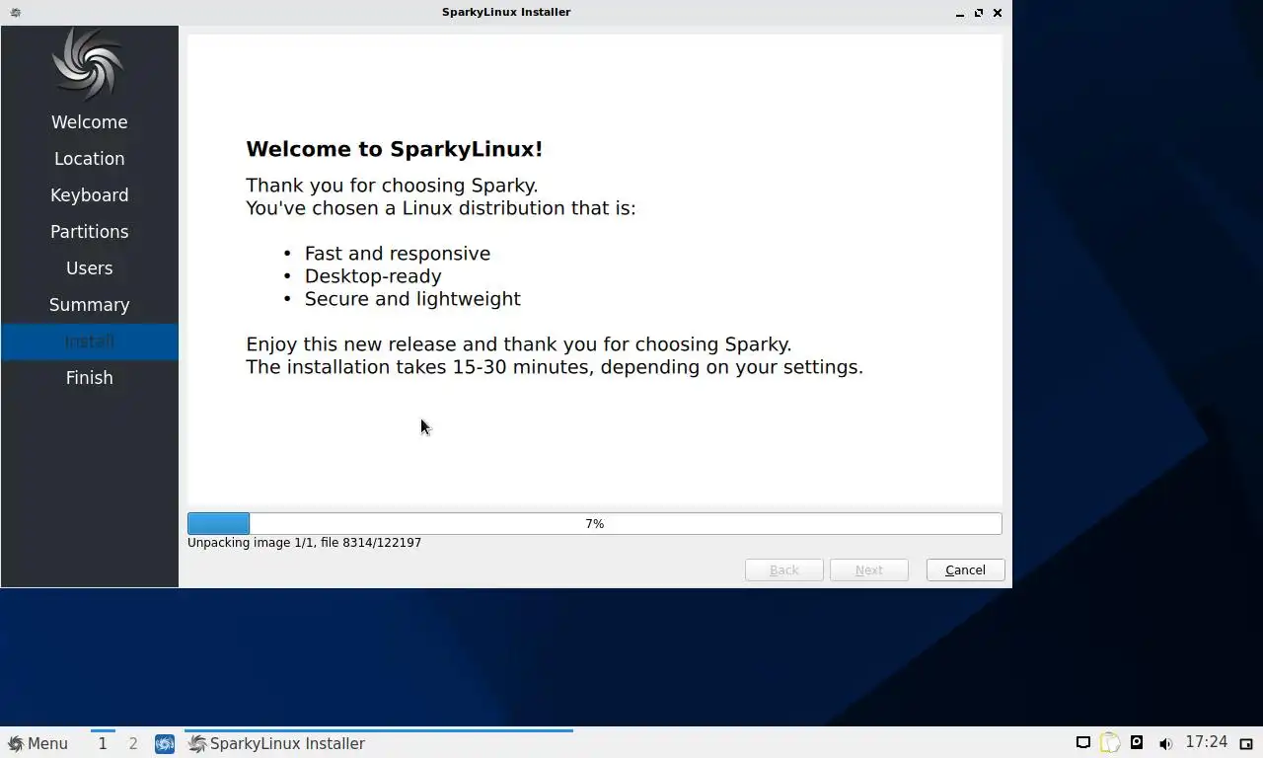Select the Users step in sidebar
Screen dimensions: 1263x758
pyautogui.click(x=89, y=268)
